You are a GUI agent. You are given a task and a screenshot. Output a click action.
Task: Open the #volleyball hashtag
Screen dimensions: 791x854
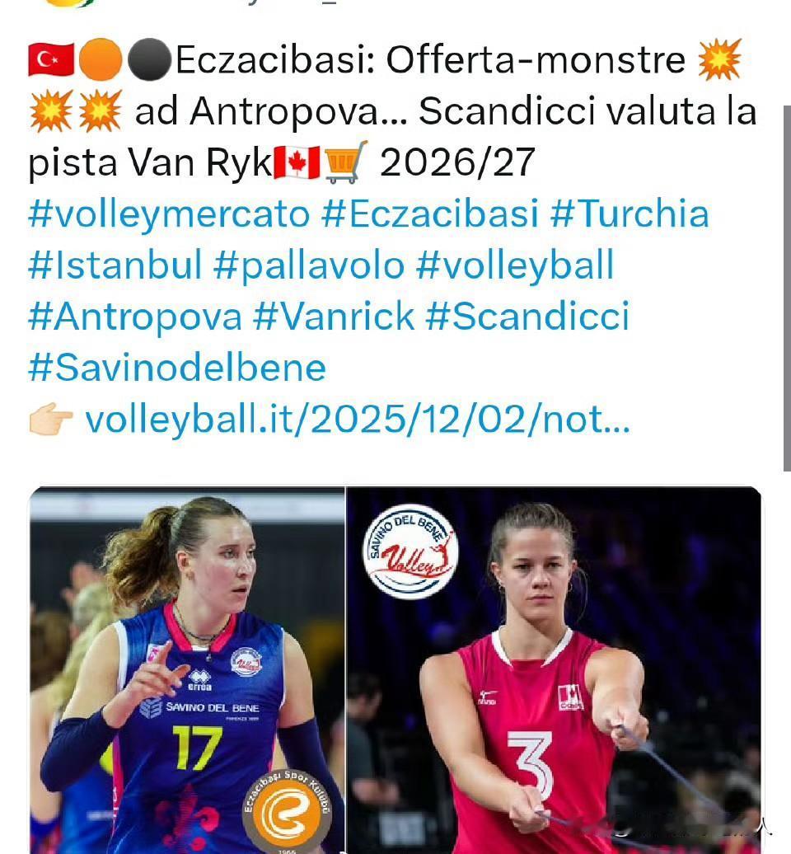(515, 265)
